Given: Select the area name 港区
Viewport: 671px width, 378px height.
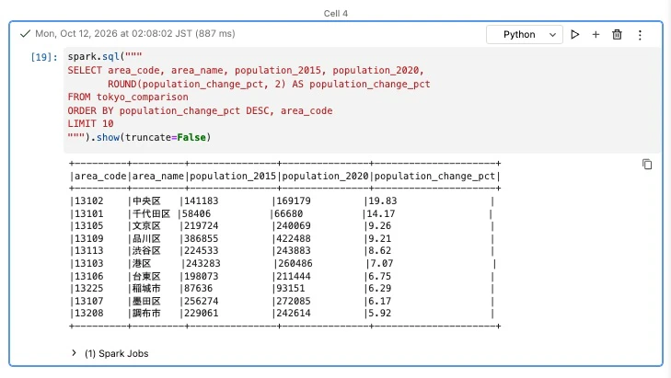Looking at the screenshot, I should click(142, 263).
